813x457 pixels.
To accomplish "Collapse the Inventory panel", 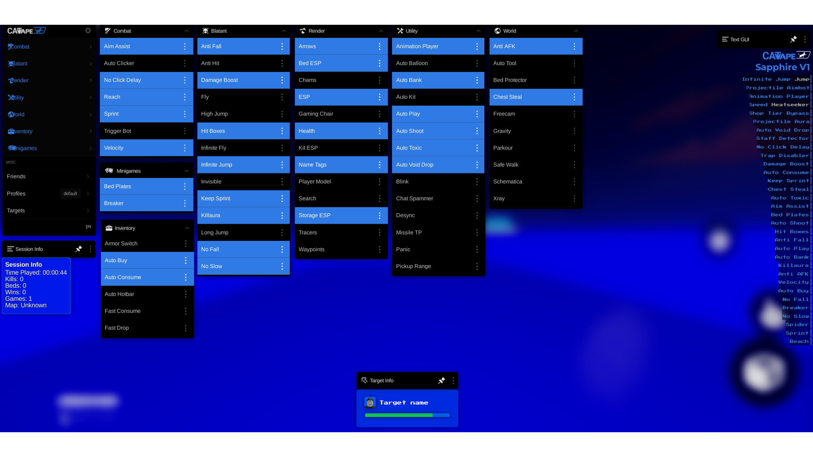I will point(187,228).
